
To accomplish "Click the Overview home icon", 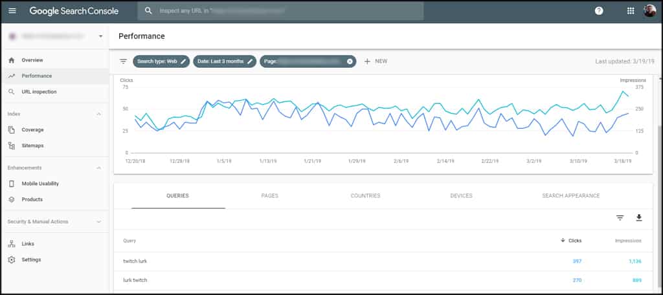I will (12, 60).
